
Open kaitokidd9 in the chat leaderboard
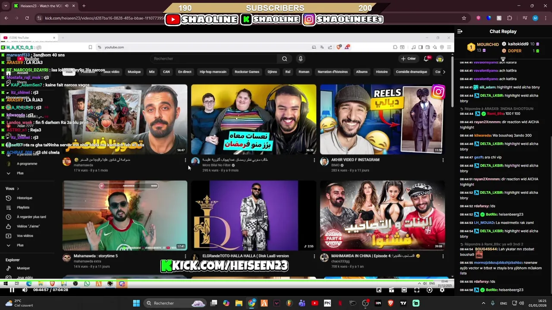[x=521, y=44]
